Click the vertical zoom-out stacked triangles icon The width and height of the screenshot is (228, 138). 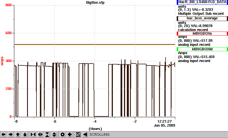point(54,135)
